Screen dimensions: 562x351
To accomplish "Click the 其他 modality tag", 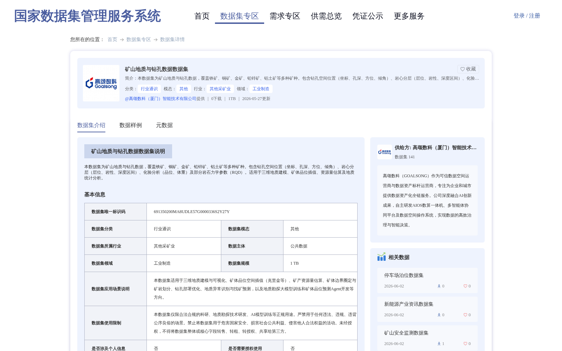I will (x=184, y=89).
